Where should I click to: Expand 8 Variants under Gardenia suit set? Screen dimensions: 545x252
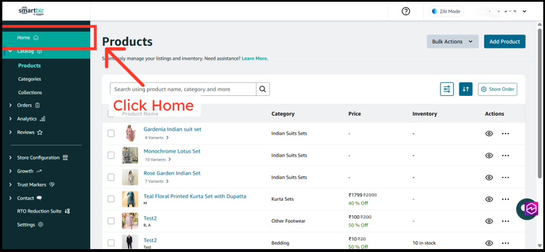pyautogui.click(x=156, y=138)
